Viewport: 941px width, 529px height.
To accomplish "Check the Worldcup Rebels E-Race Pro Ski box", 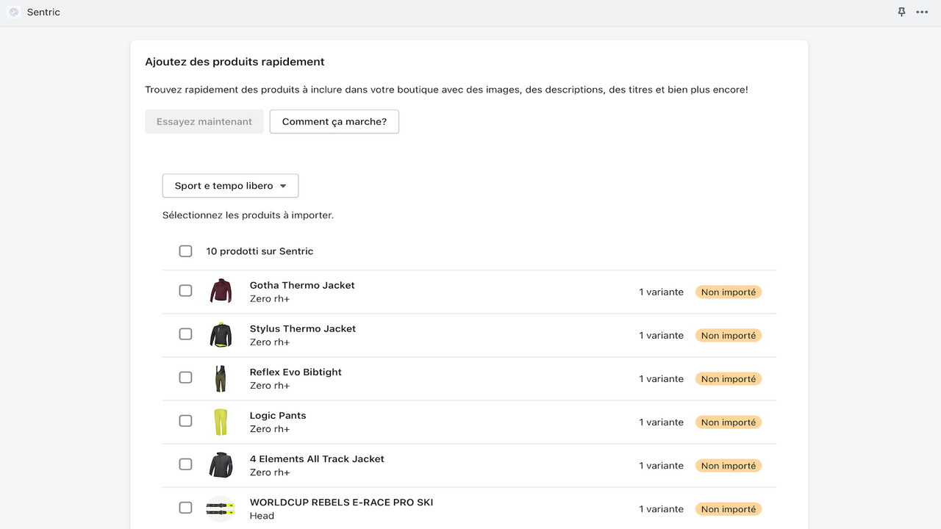I will pos(185,508).
